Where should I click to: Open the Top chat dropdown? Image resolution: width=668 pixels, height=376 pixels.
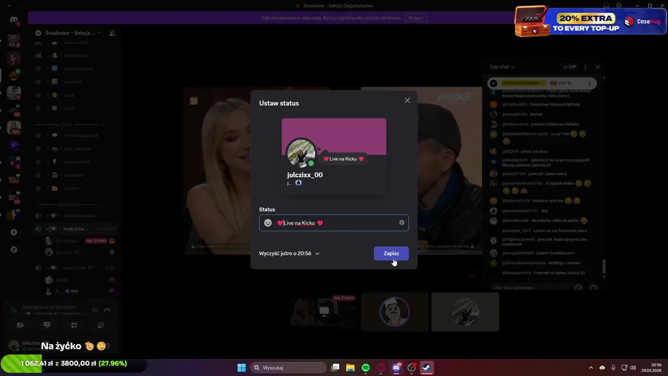pos(502,67)
